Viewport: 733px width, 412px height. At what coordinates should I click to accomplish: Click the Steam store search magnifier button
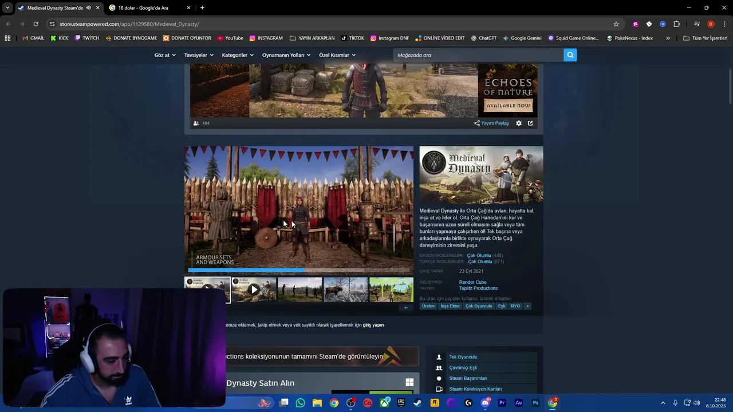570,55
